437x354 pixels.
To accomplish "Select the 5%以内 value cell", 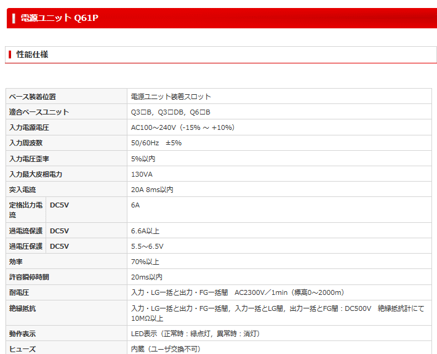I will click(x=279, y=159).
